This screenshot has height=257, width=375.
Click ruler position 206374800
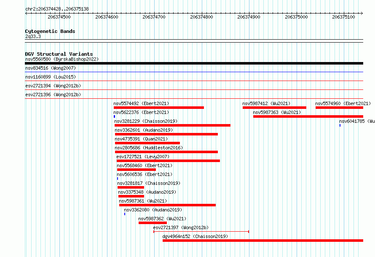201,17
